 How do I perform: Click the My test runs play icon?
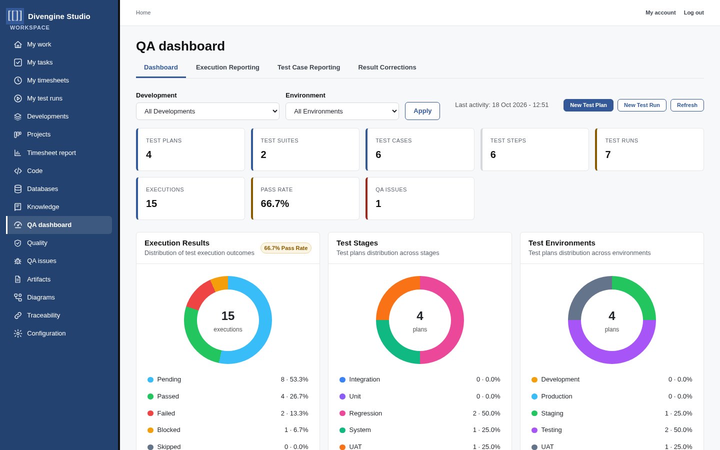point(18,98)
